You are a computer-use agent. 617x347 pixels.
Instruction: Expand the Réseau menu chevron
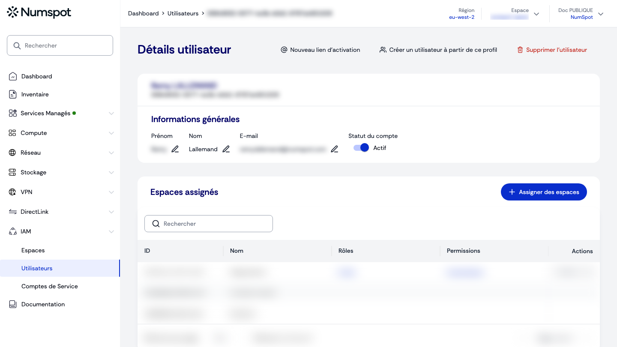point(111,153)
